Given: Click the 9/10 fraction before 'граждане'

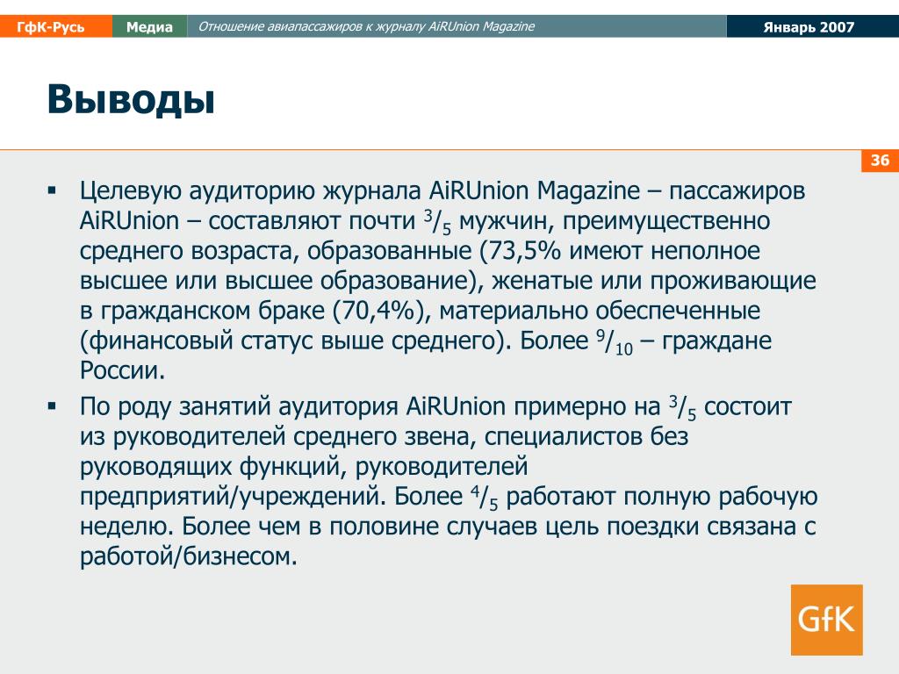Looking at the screenshot, I should coord(615,342).
